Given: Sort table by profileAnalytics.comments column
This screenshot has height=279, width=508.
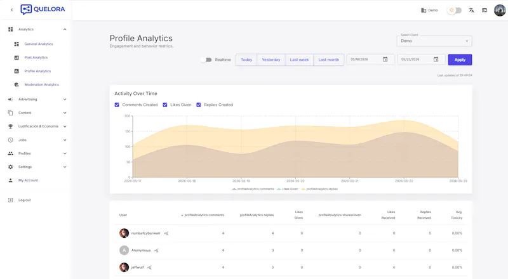Looking at the screenshot, I should pos(203,215).
